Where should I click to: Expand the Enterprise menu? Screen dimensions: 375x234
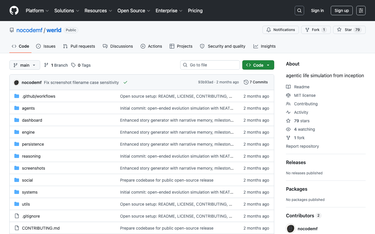169,11
